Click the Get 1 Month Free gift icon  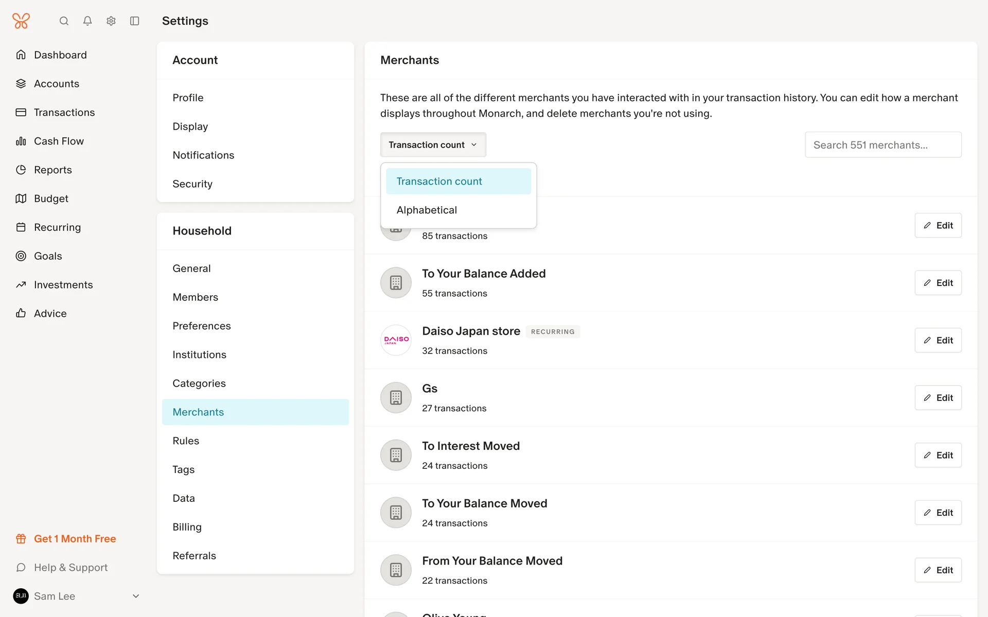coord(21,539)
